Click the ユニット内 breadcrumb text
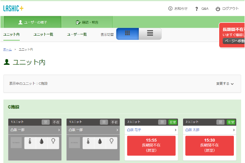Screen dimensions: 245x163 (26, 50)
